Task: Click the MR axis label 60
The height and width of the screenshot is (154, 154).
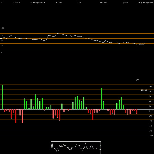Action: (x=150, y=96)
